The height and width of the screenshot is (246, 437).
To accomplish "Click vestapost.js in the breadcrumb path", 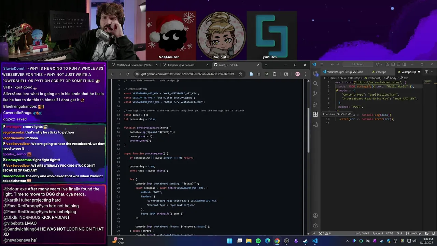I will (x=375, y=78).
